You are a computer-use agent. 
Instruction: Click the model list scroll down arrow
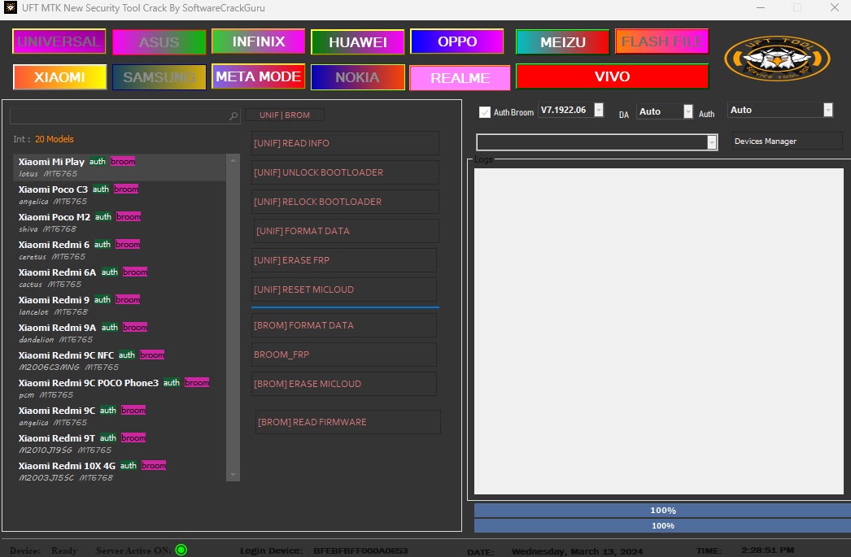[233, 475]
